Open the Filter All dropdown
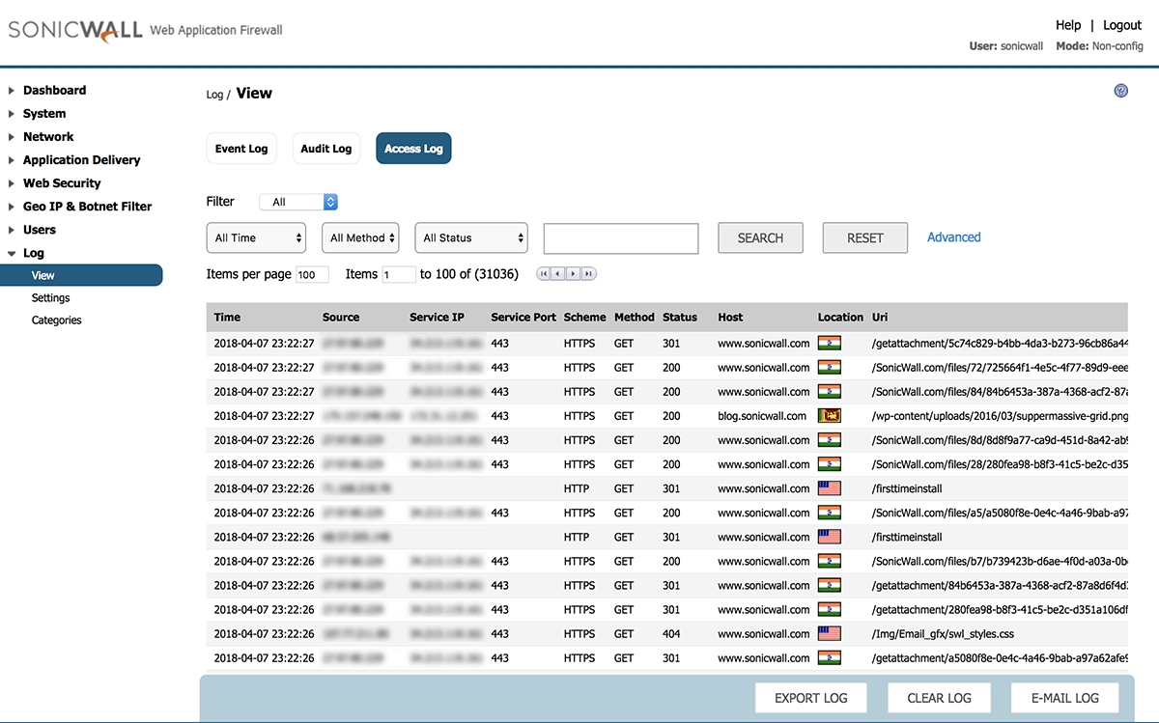The height and width of the screenshot is (723, 1159). click(x=298, y=202)
